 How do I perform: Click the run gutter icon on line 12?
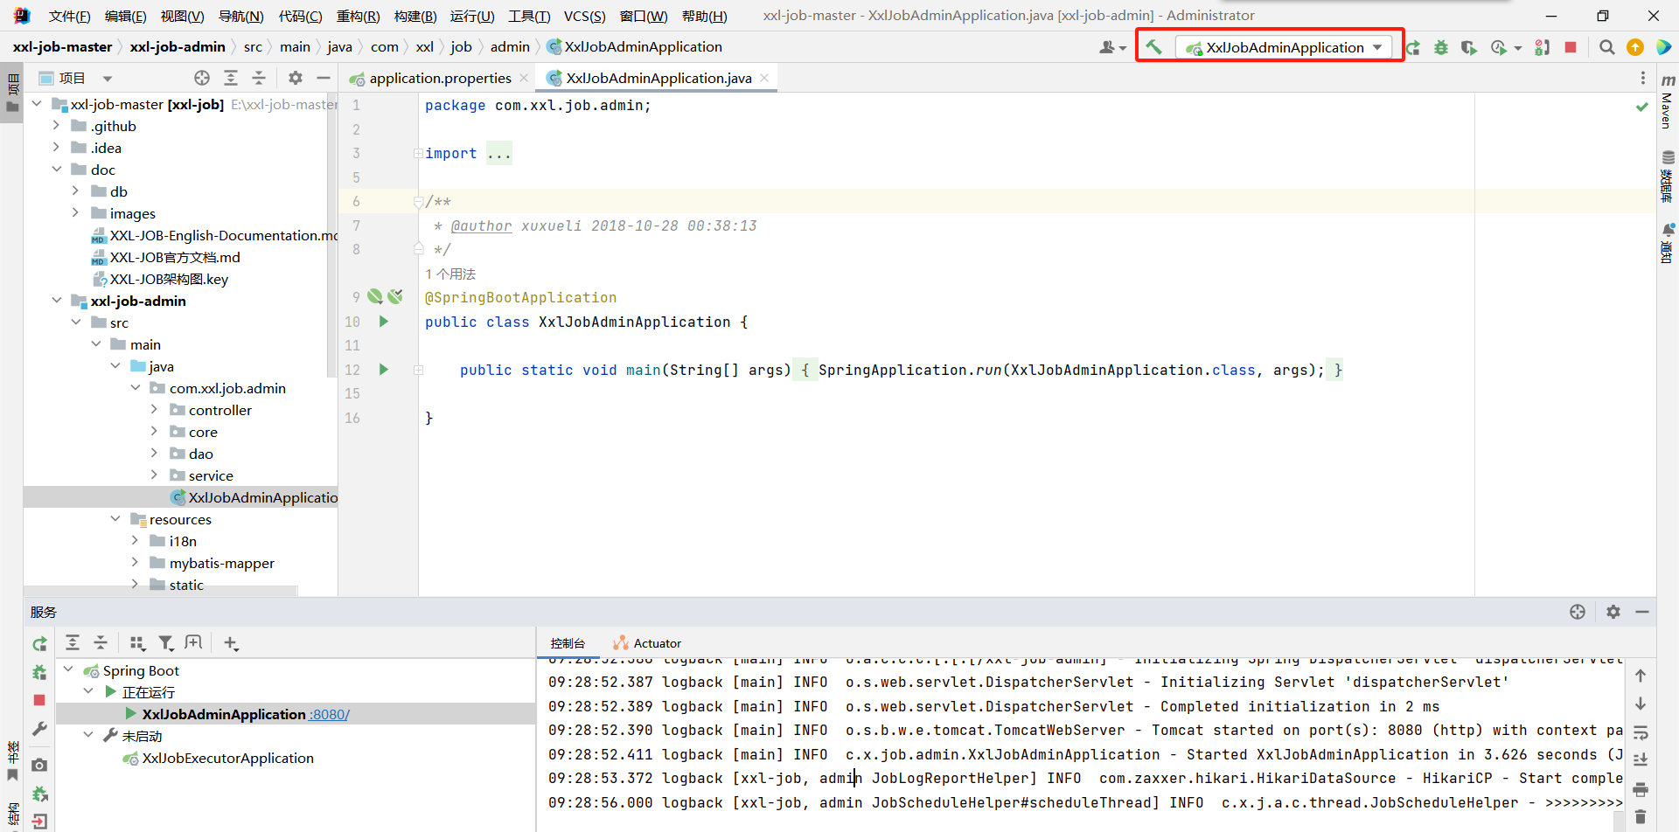pyautogui.click(x=383, y=370)
